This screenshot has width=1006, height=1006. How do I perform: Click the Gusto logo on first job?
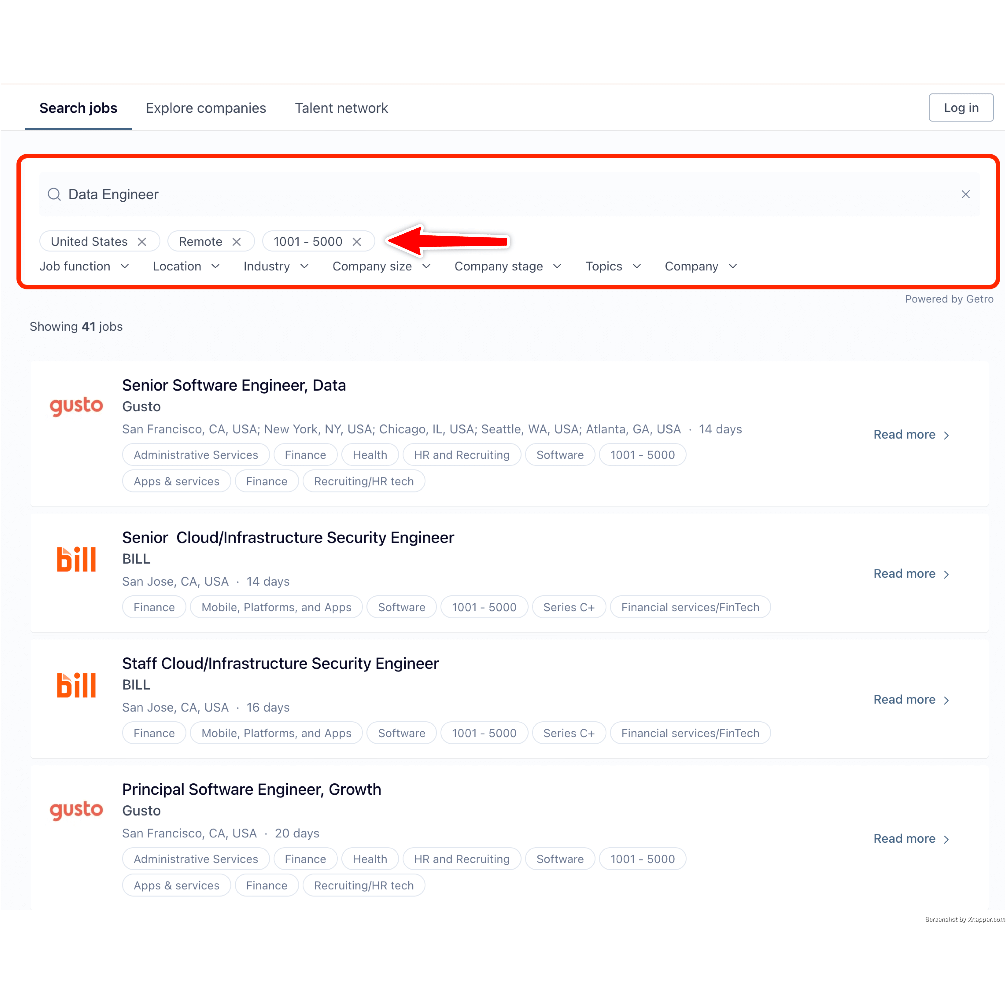click(76, 406)
